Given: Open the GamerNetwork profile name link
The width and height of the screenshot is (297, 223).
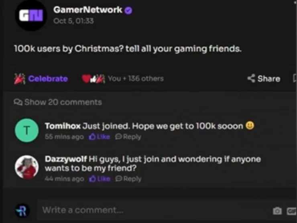Looking at the screenshot, I should click(88, 10).
